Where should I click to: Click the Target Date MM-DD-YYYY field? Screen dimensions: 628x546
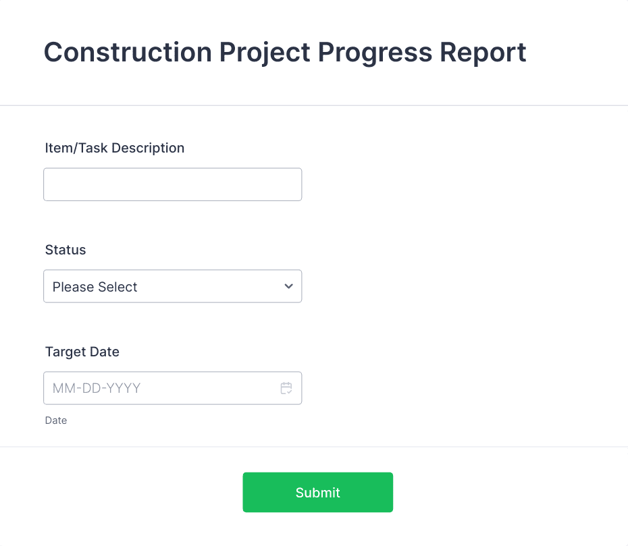tap(173, 388)
